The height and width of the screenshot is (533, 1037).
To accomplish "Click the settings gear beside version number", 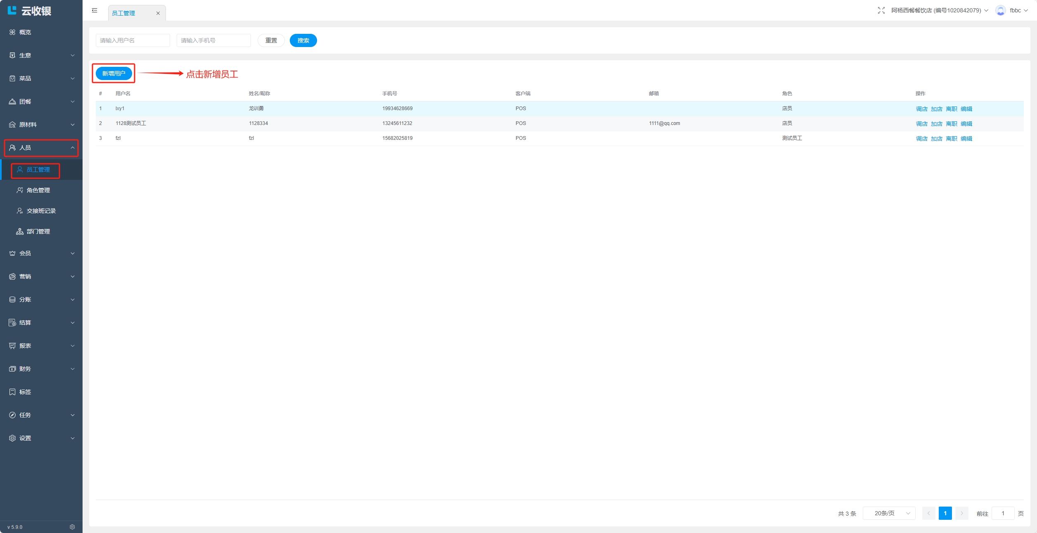I will [72, 527].
